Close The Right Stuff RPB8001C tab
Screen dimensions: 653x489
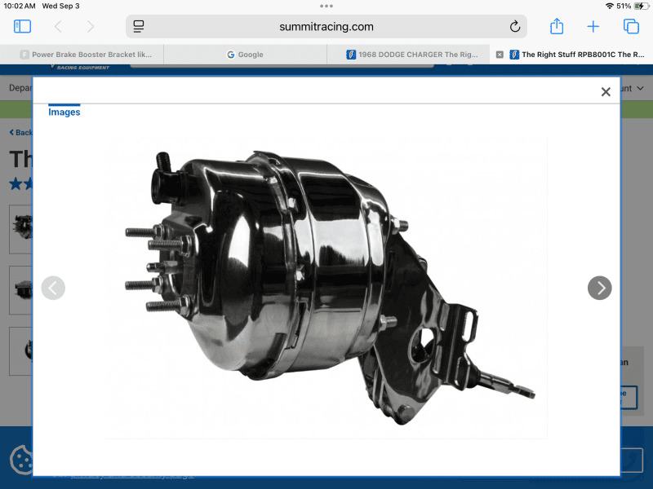pos(500,55)
